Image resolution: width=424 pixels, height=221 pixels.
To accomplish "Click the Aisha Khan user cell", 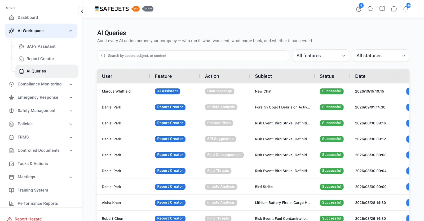I will (x=111, y=203).
